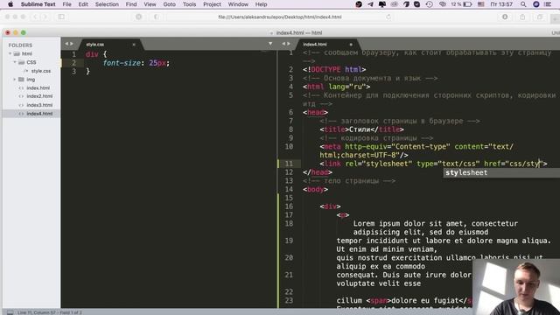This screenshot has height=315, width=560.
Task: Open the File menu
Action: click(66, 4)
